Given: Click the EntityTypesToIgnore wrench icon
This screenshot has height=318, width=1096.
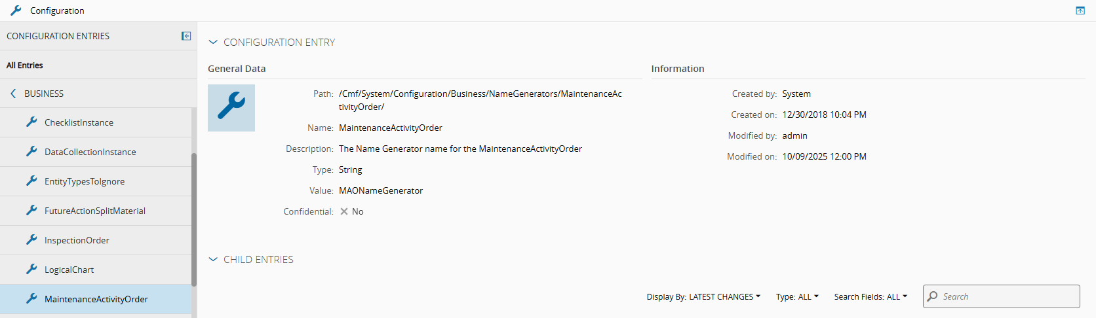Looking at the screenshot, I should click(x=31, y=181).
